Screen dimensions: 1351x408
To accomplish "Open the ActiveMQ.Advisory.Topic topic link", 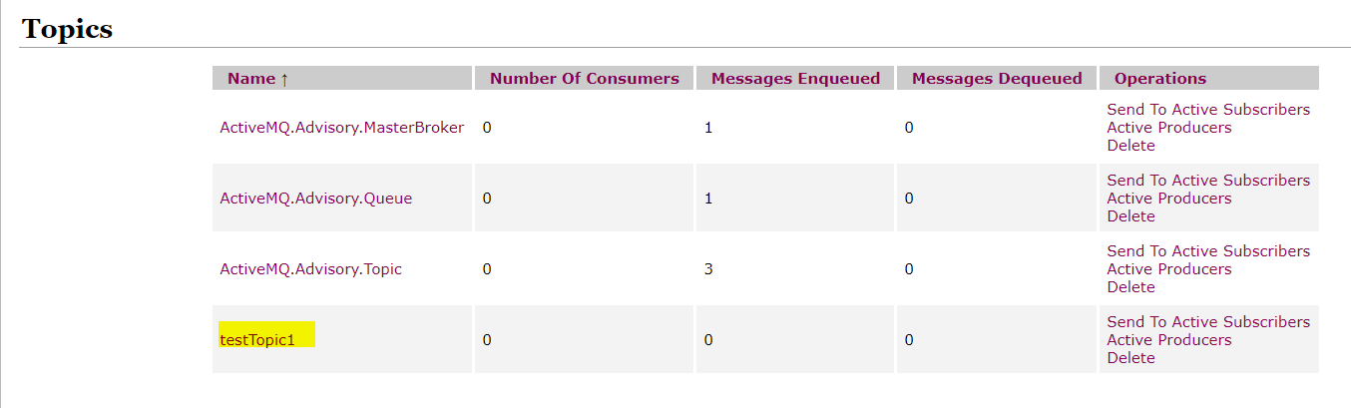I will point(310,269).
